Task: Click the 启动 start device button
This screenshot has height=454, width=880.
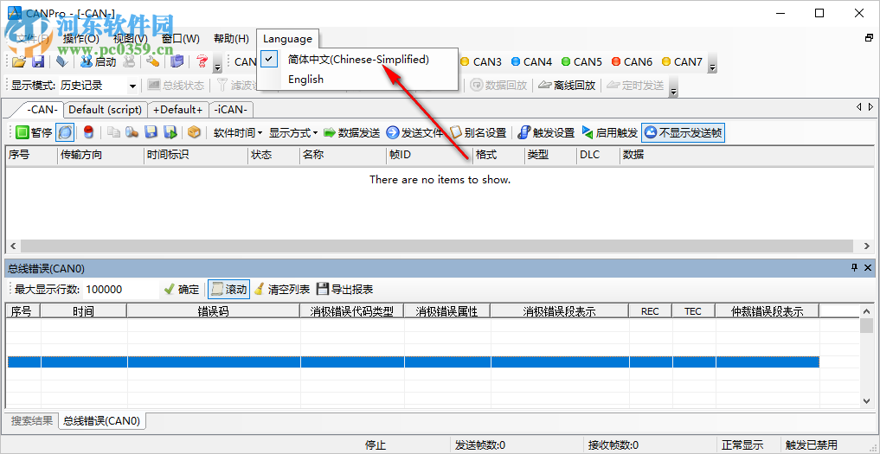Action: click(x=99, y=61)
